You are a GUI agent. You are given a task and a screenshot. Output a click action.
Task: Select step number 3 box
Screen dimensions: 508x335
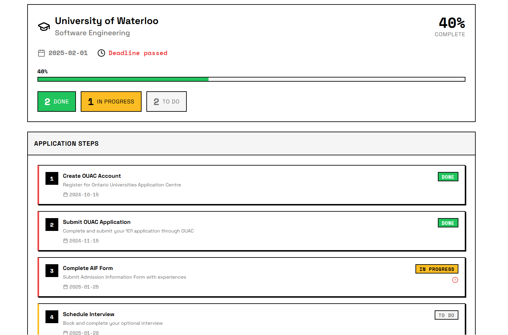[x=52, y=271]
